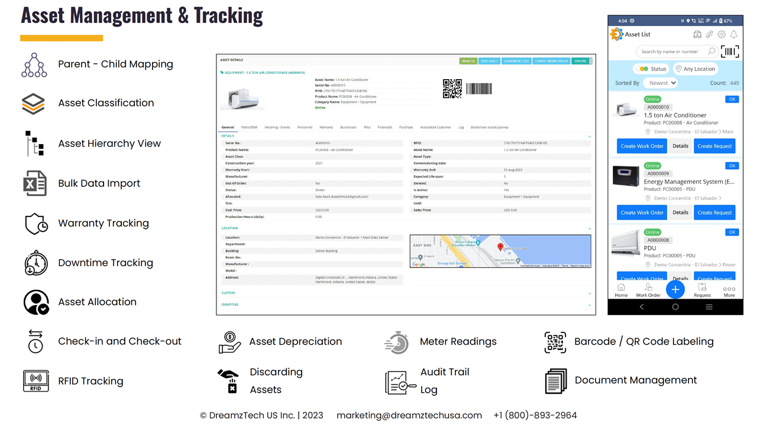Image resolution: width=757 pixels, height=425 pixels.
Task: Switch to the Parts/BOM tab
Action: (249, 127)
